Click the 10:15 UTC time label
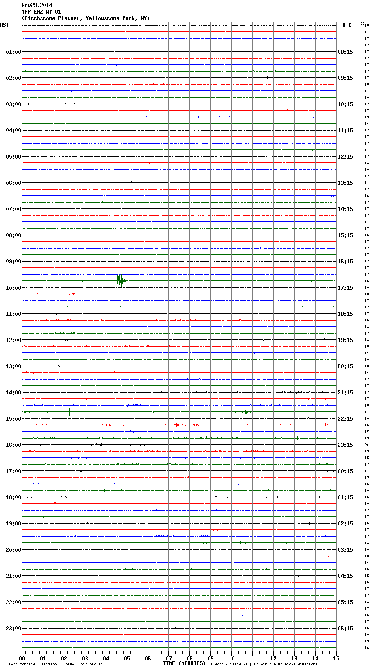 [345, 104]
